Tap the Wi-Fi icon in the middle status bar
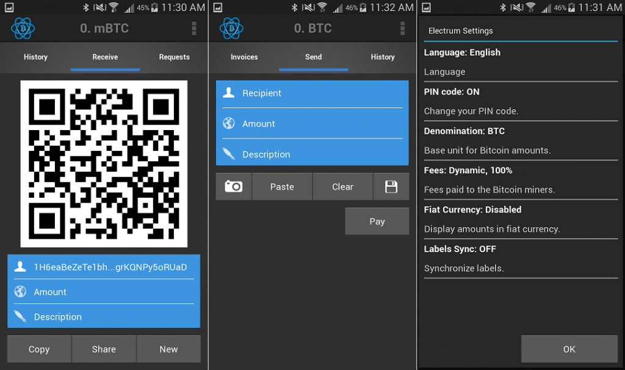This screenshot has height=370, width=625. [322, 7]
